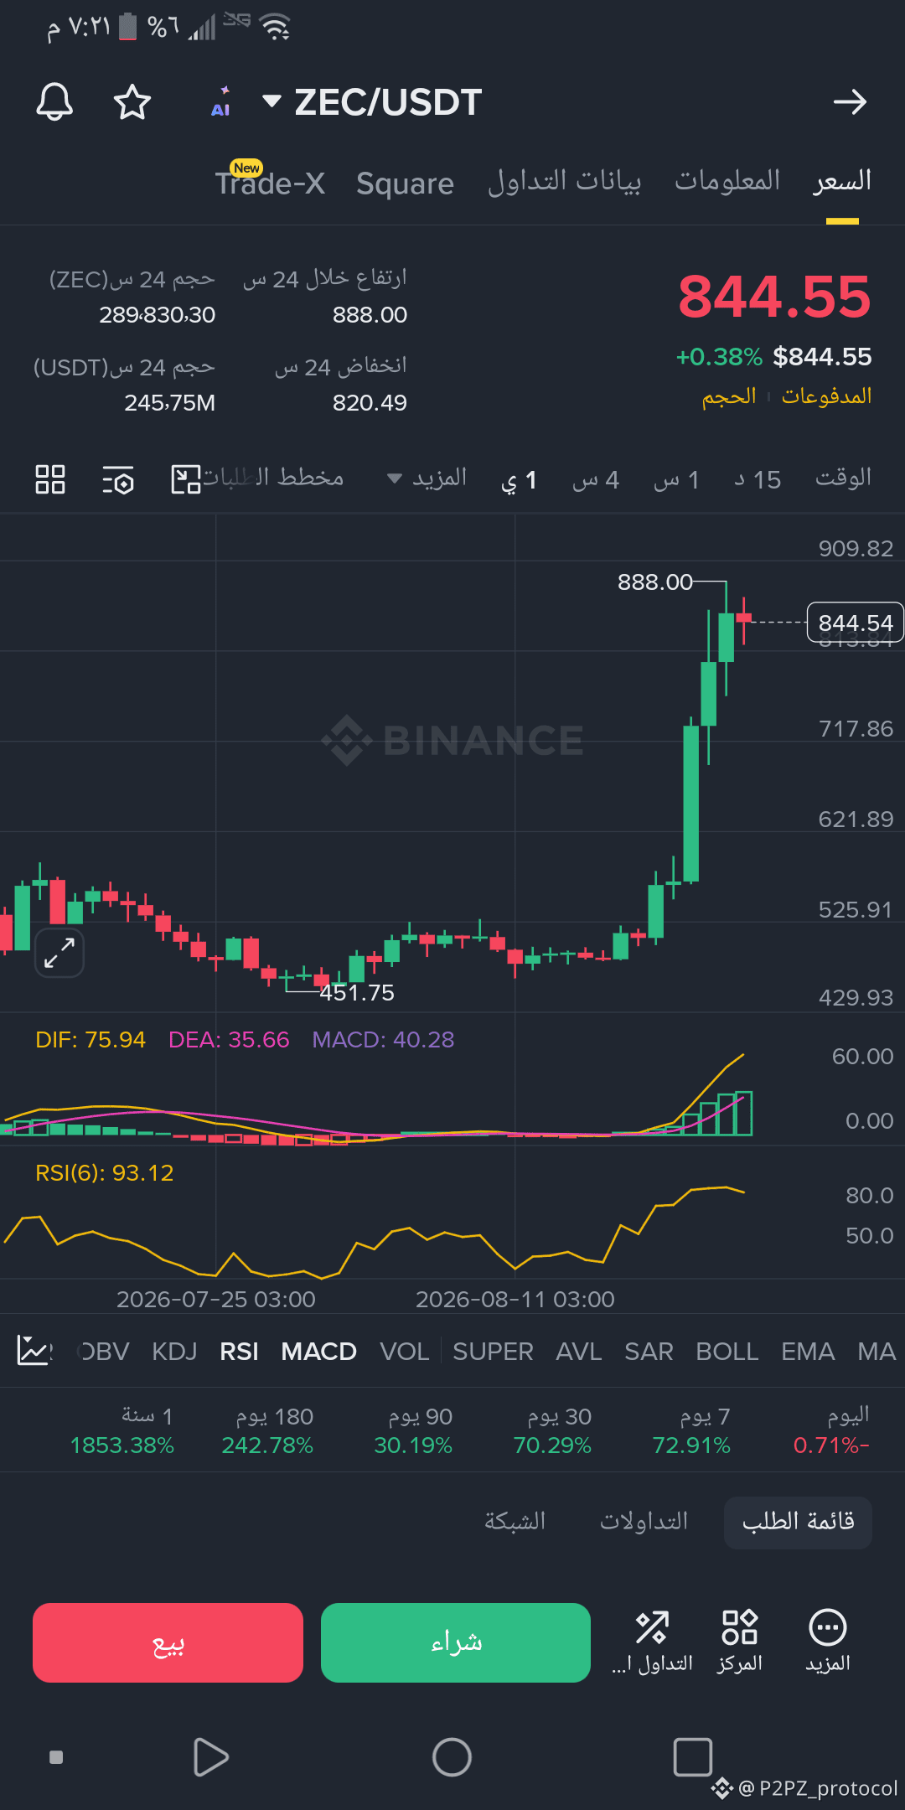Toggle VOL indicator
Image resolution: width=905 pixels, height=1810 pixels.
(x=404, y=1352)
